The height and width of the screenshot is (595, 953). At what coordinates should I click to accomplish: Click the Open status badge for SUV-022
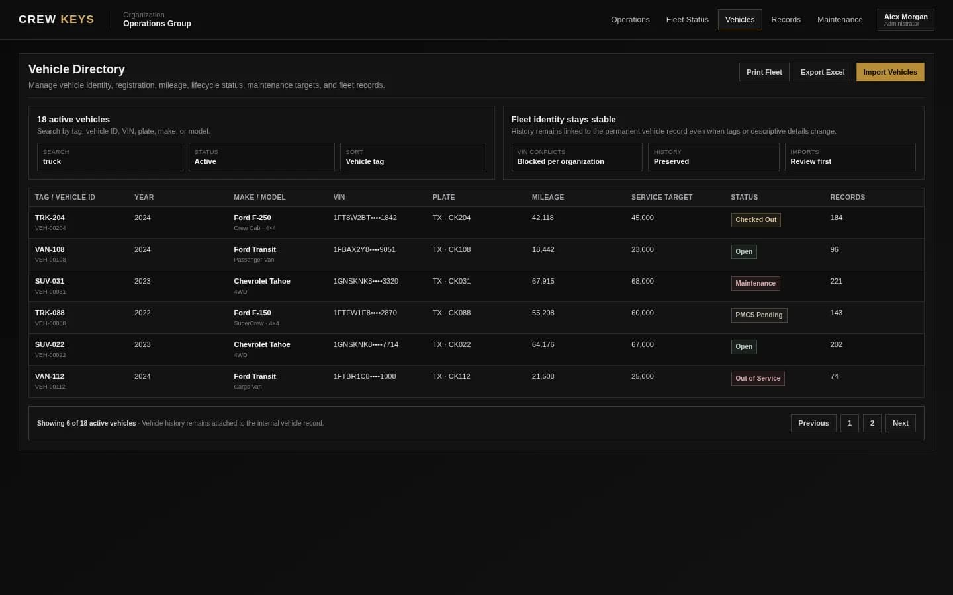coord(743,347)
